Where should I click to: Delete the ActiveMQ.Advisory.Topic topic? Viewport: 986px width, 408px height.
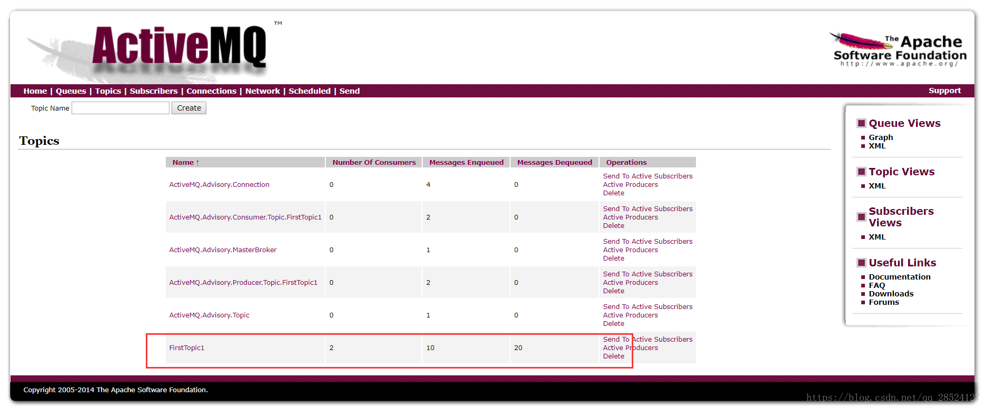click(613, 323)
